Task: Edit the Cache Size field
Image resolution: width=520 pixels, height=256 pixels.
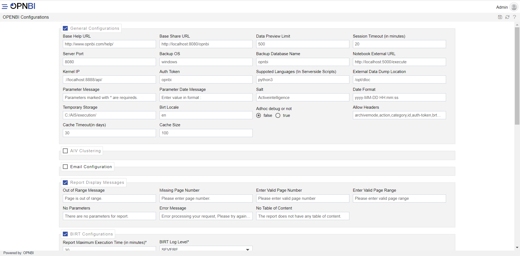Action: tap(206, 133)
